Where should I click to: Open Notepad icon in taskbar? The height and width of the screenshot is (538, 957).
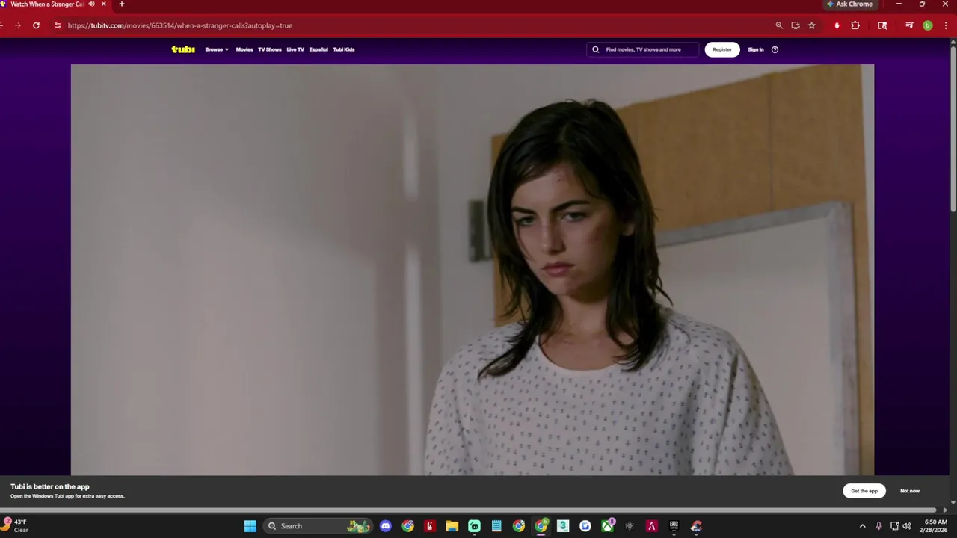pos(496,526)
